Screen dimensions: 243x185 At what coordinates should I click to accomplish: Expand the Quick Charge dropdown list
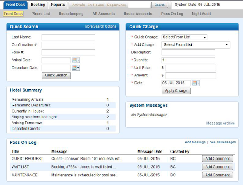pyautogui.click(x=184, y=37)
